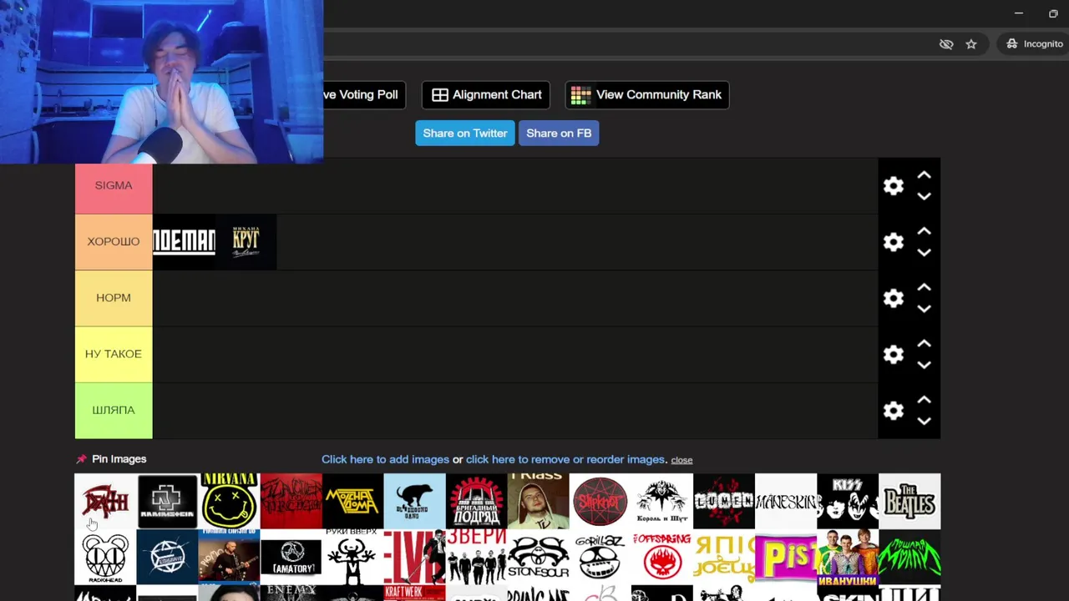Select the Elvis image
The width and height of the screenshot is (1069, 601).
(414, 557)
